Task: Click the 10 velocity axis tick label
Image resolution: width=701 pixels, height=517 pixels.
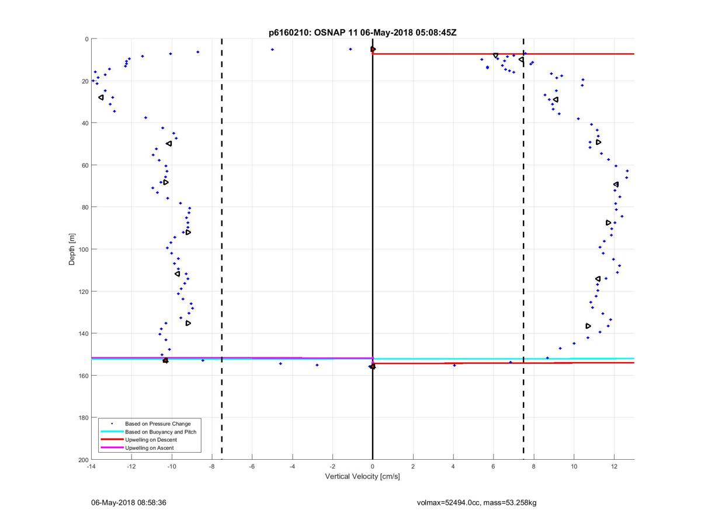Action: [574, 467]
